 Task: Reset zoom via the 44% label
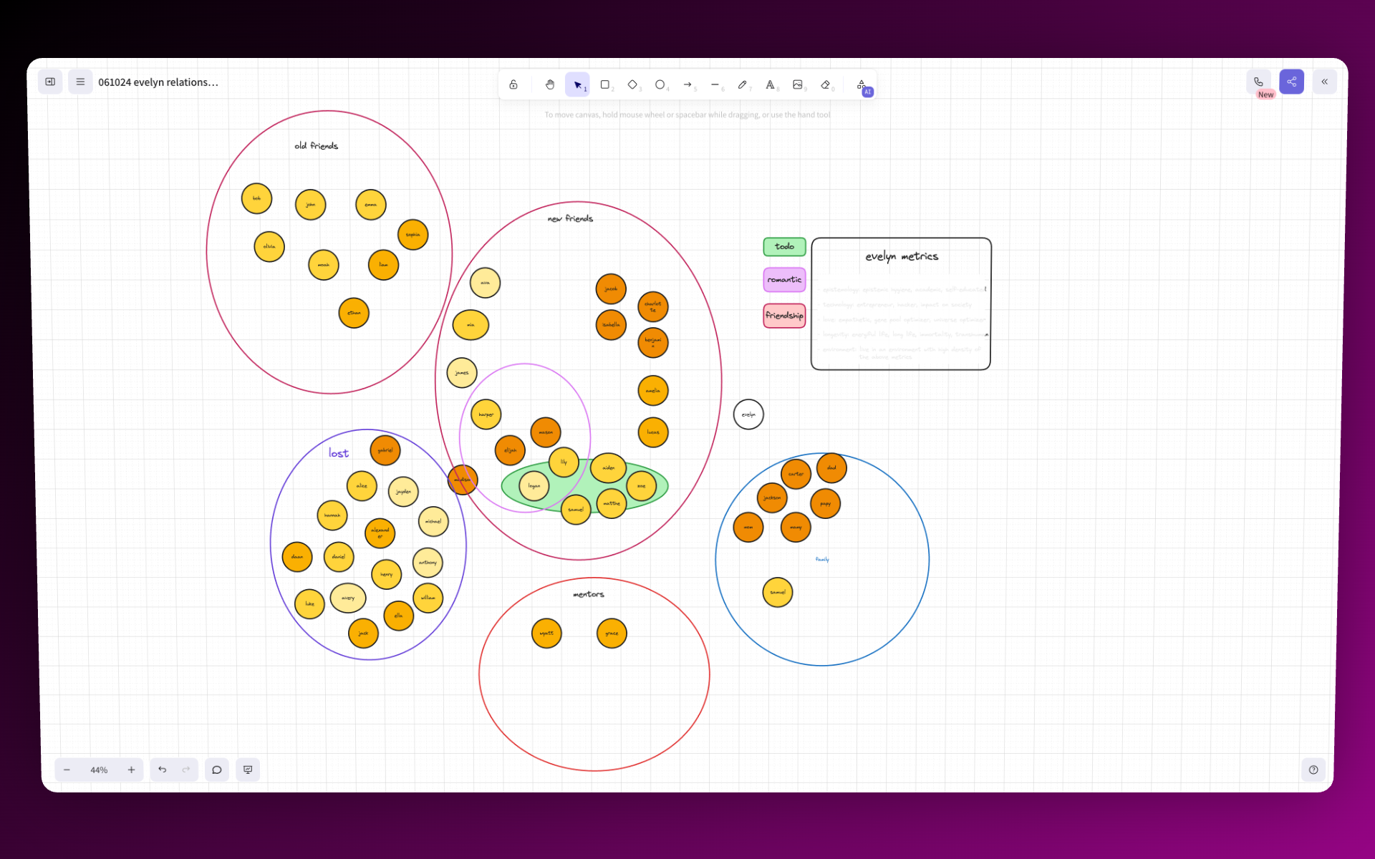click(x=99, y=770)
